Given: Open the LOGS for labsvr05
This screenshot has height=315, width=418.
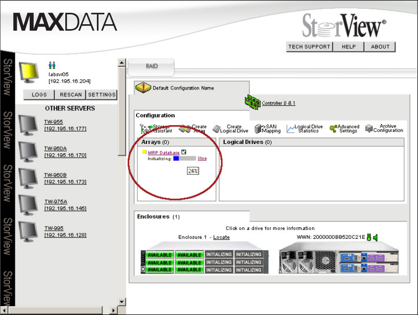Looking at the screenshot, I should click(x=39, y=94).
